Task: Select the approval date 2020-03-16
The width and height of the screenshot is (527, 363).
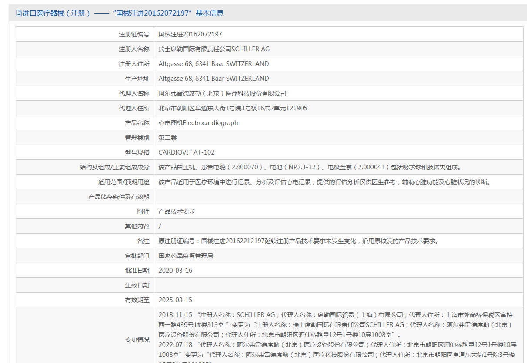Action: click(175, 271)
